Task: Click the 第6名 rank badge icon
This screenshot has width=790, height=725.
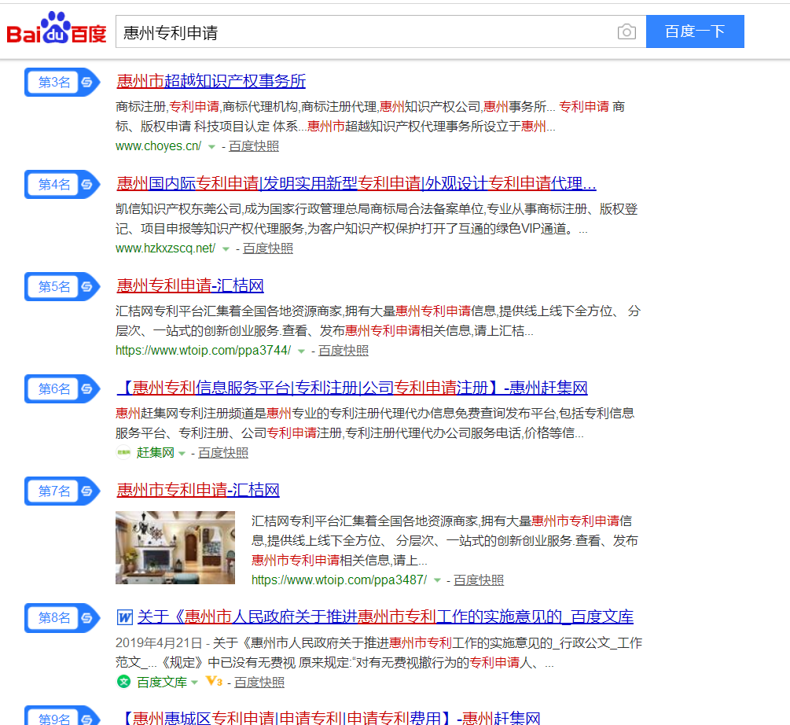Action: click(62, 389)
